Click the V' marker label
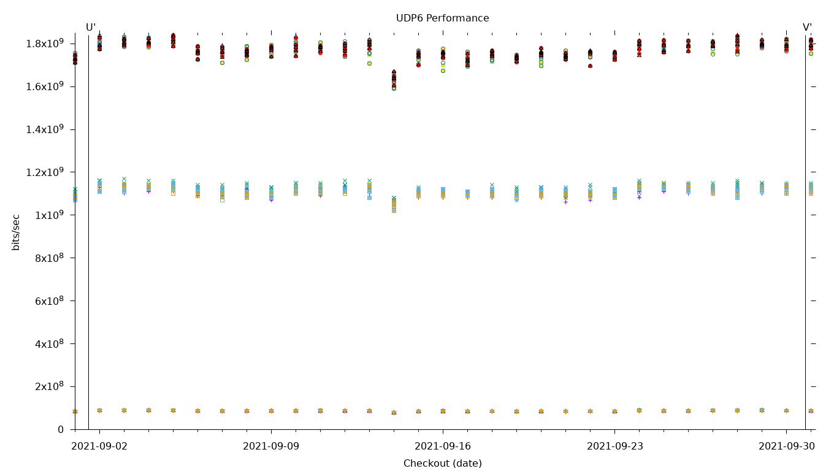The width and height of the screenshot is (834, 471). click(x=807, y=28)
